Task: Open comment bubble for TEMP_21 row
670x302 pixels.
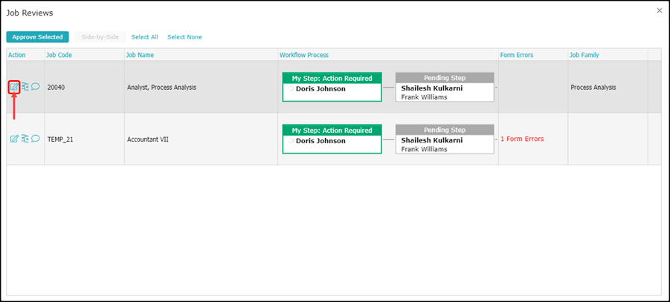Action: 35,139
